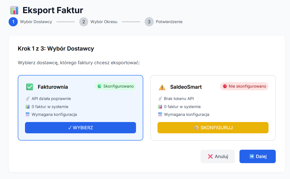Proceed with the Dalej button
The width and height of the screenshot is (290, 179).
[x=257, y=156]
